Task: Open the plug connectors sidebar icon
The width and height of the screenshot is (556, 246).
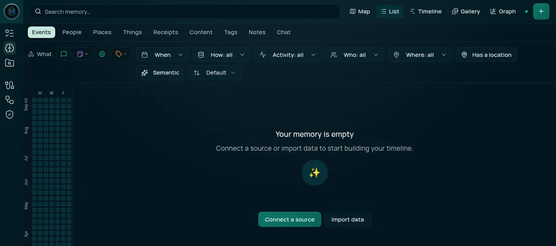Action: pyautogui.click(x=10, y=85)
